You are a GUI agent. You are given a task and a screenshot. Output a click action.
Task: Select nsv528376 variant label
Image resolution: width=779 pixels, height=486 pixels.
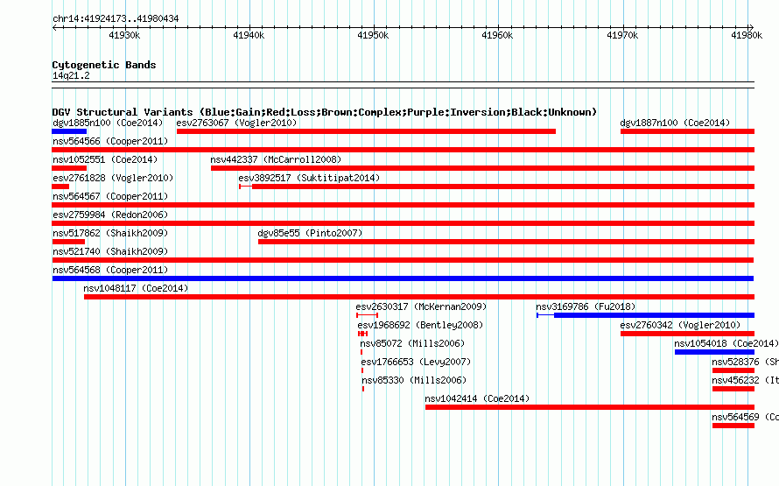(745, 362)
